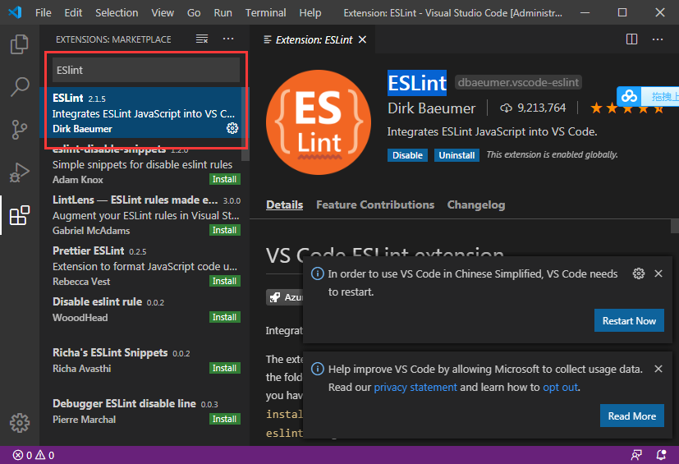Screen dimensions: 679x464
Task: Click the extensions list scrollbar
Action: tap(245, 124)
